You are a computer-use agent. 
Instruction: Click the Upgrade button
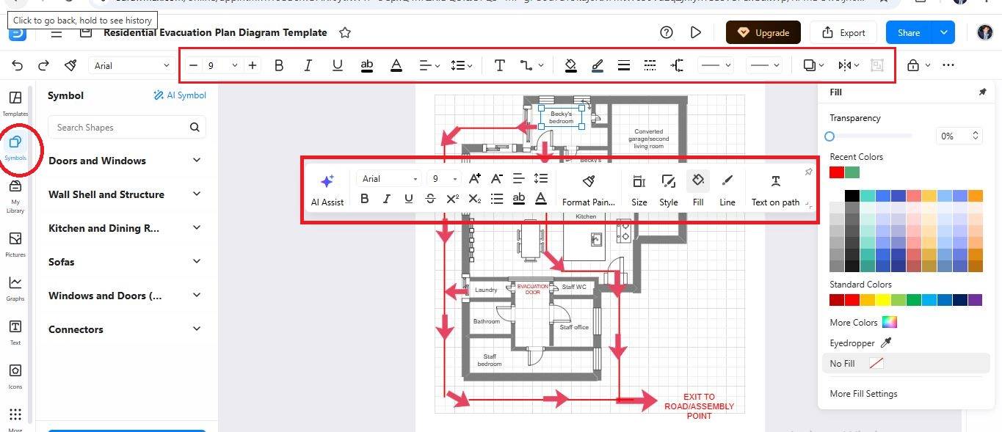click(763, 32)
